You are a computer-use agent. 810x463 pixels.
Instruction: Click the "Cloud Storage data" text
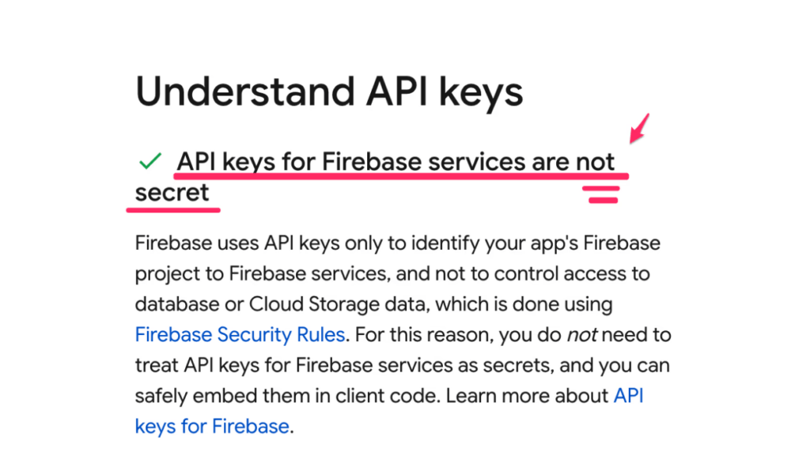(337, 304)
